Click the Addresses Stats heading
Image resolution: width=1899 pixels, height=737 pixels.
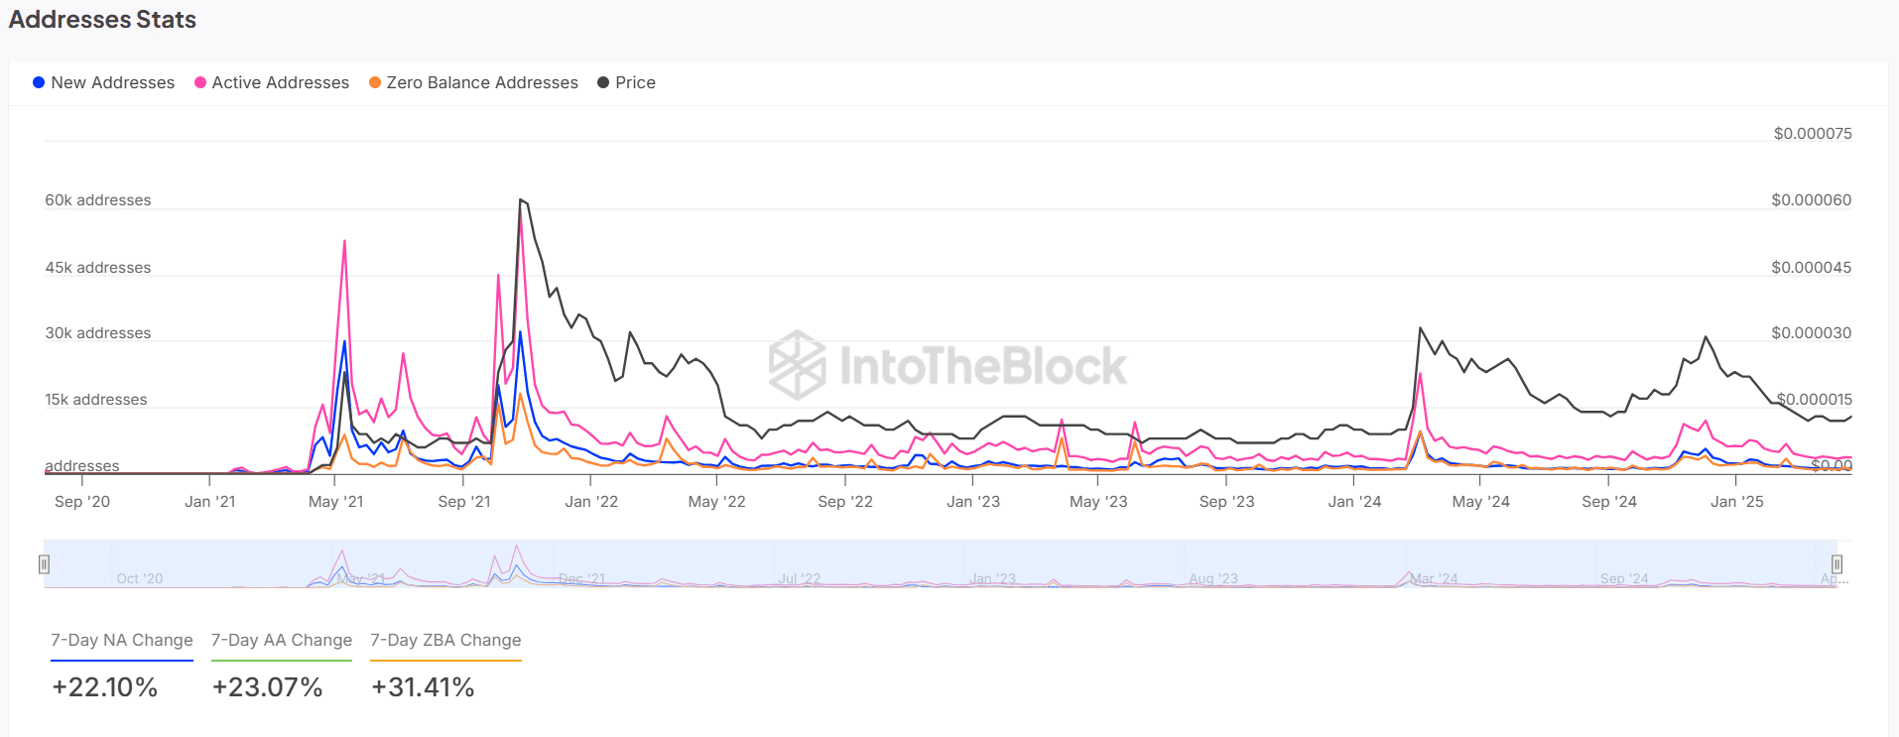pyautogui.click(x=102, y=20)
